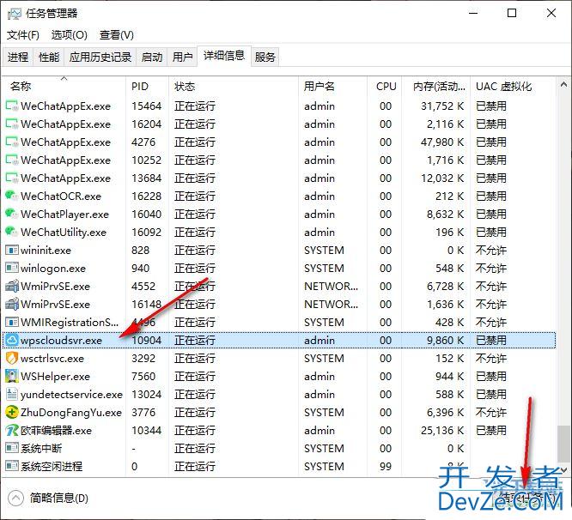Open the 选项(O) menu
The image size is (572, 520).
pyautogui.click(x=69, y=35)
